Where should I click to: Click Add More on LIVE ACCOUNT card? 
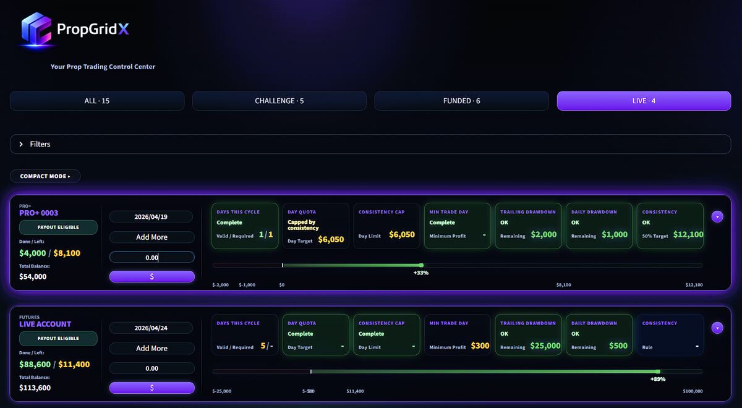152,349
